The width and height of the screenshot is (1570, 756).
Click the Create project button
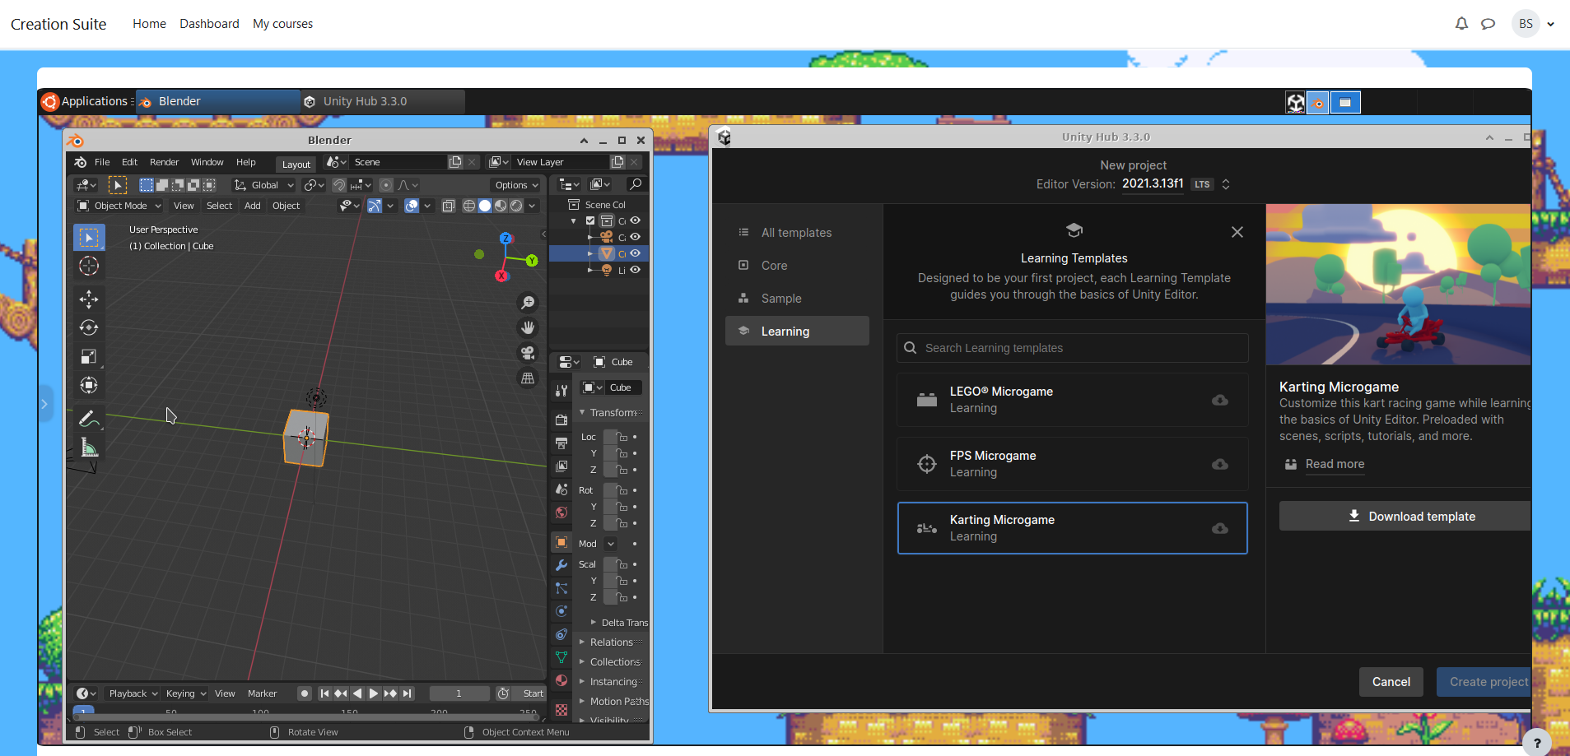coord(1484,682)
